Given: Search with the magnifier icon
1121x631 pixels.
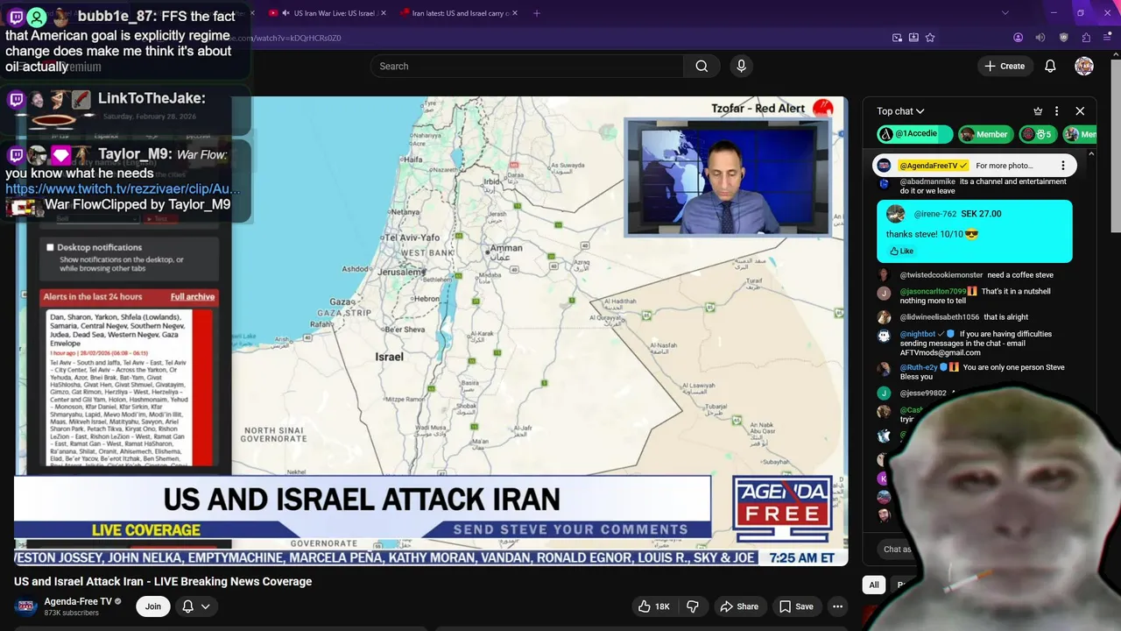Looking at the screenshot, I should 702,66.
